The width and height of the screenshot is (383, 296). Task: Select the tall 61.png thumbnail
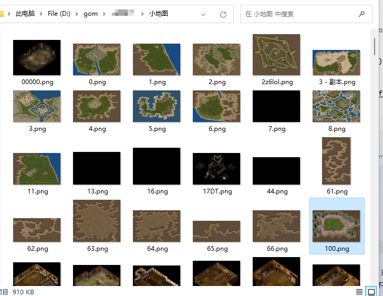click(x=336, y=161)
